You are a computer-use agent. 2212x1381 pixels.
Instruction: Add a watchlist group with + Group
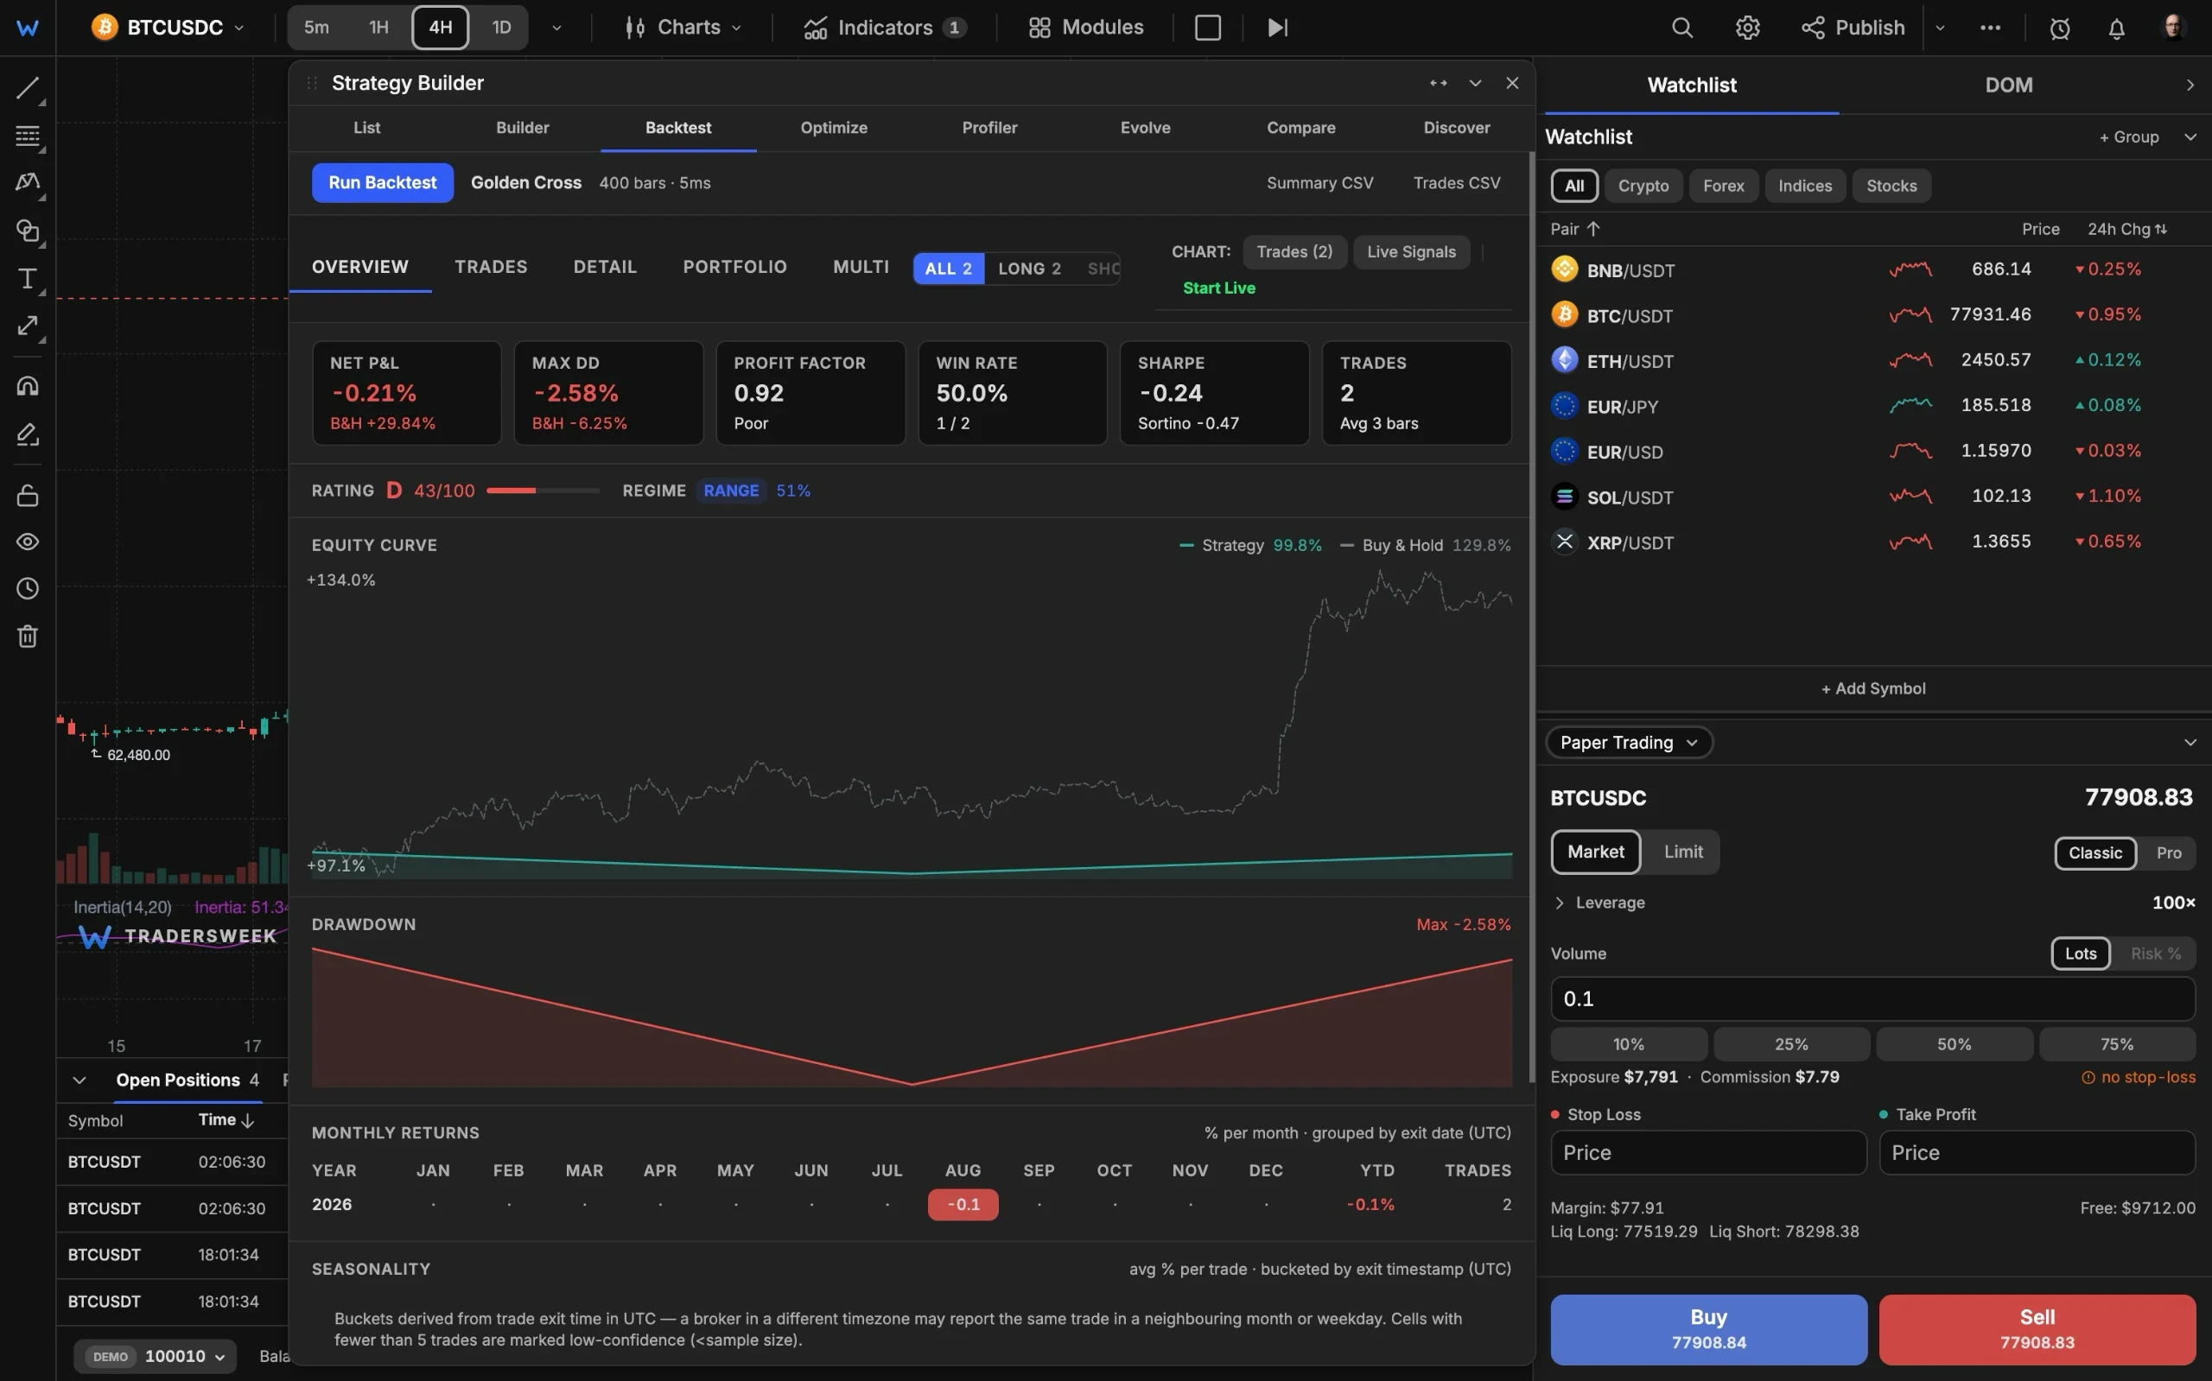[2129, 137]
